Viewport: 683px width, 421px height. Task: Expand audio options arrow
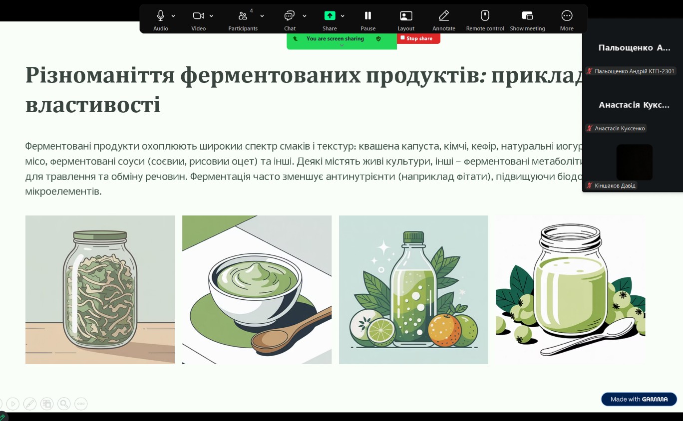(173, 16)
